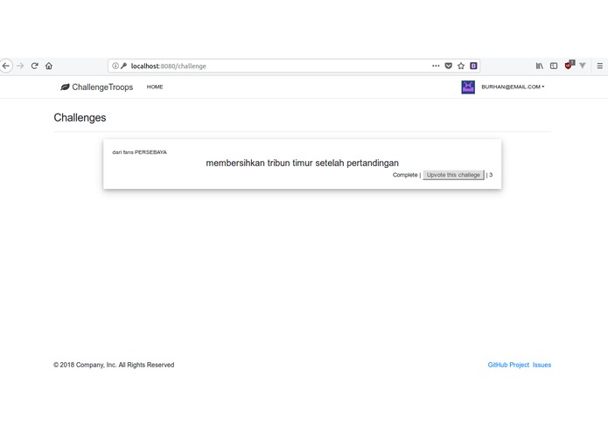Open the browser home icon
This screenshot has height=432, width=608.
tap(49, 66)
